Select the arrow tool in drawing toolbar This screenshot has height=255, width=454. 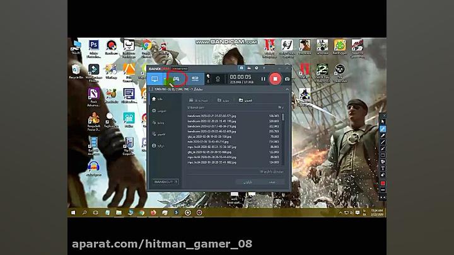coord(383,149)
